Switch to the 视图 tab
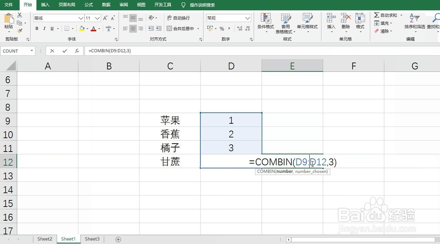This screenshot has height=244, width=440. [141, 5]
